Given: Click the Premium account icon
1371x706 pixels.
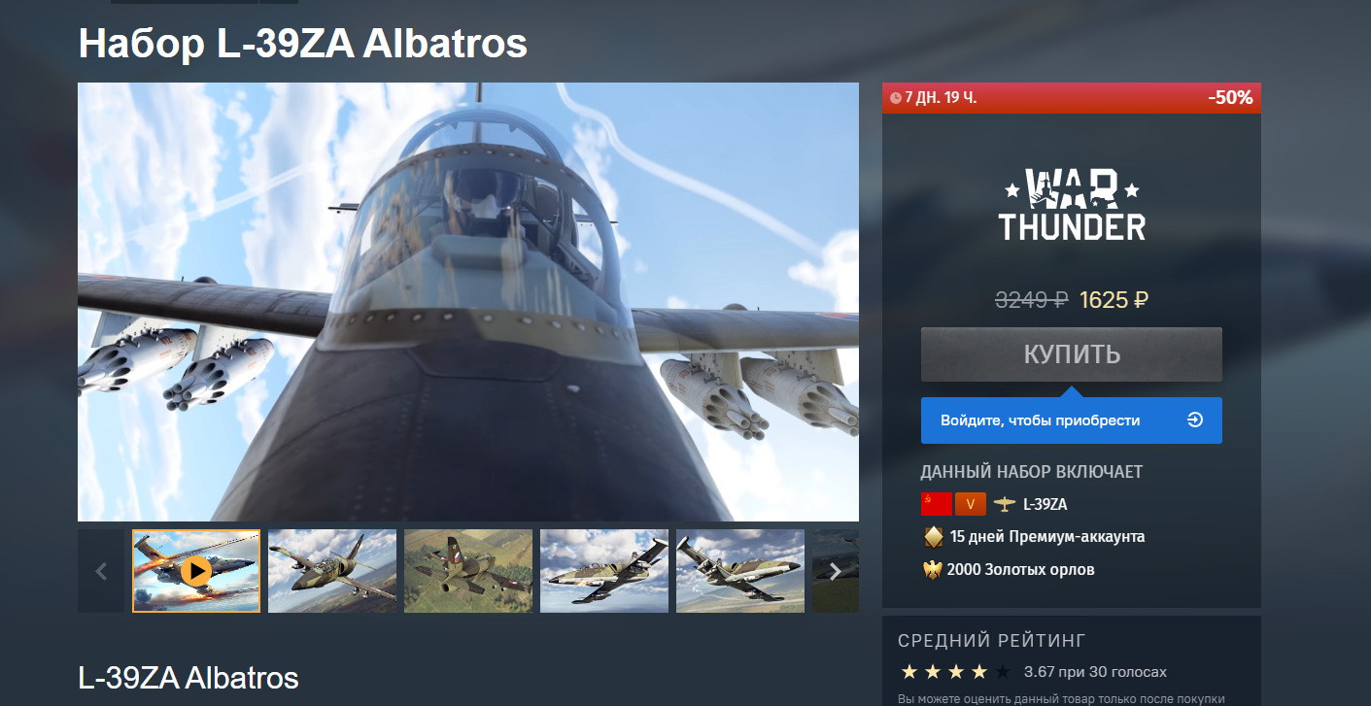Looking at the screenshot, I should (x=934, y=536).
